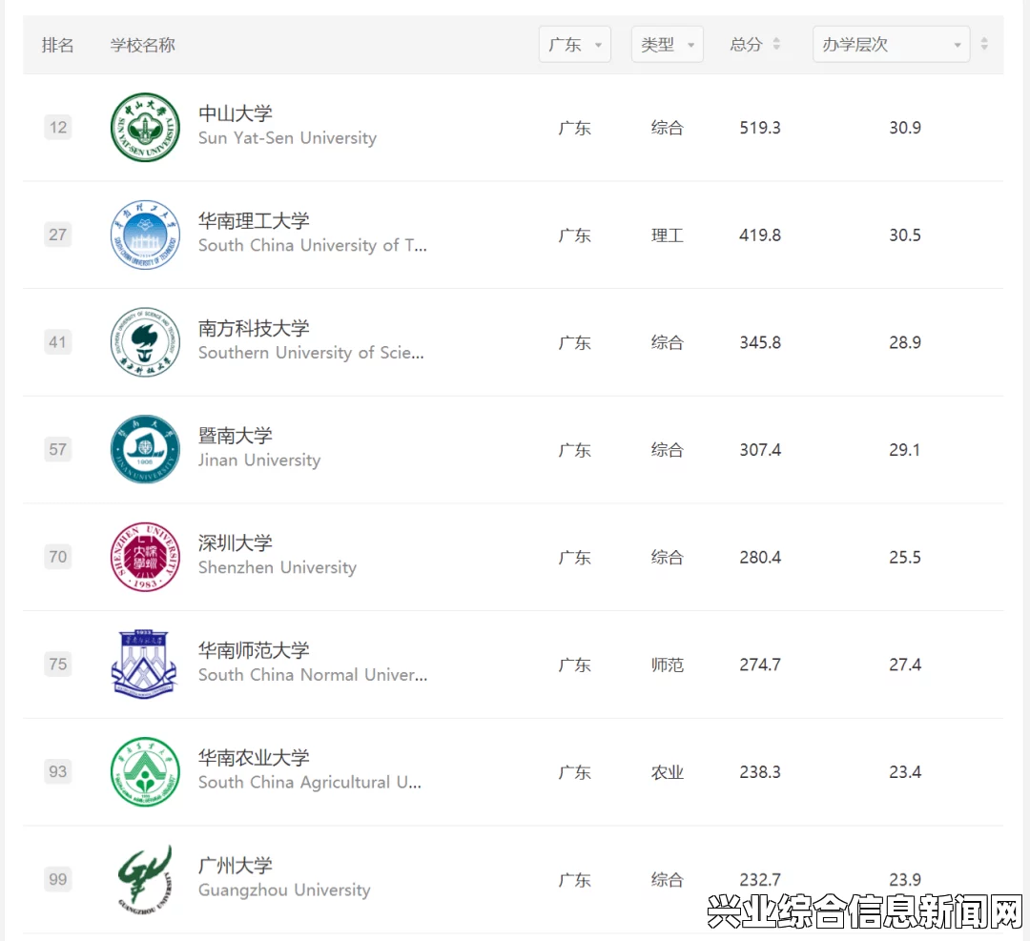Click the rank badge 93
Screen dimensions: 1030x941
[58, 771]
